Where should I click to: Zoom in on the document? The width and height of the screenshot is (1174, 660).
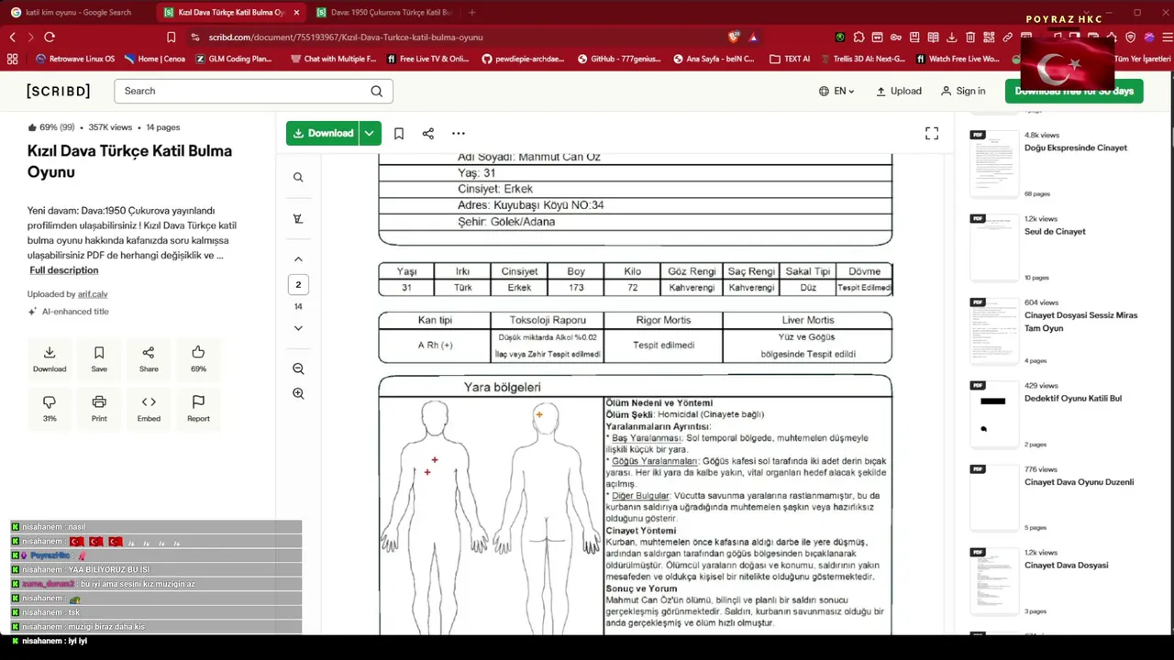pos(298,393)
